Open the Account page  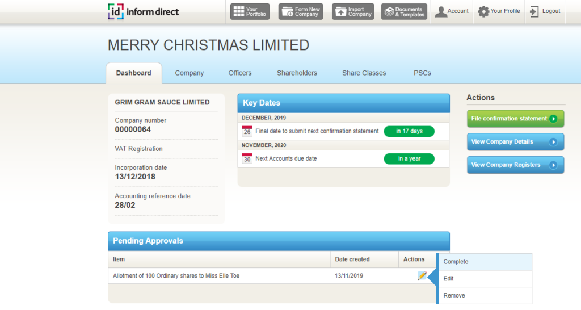pyautogui.click(x=452, y=11)
